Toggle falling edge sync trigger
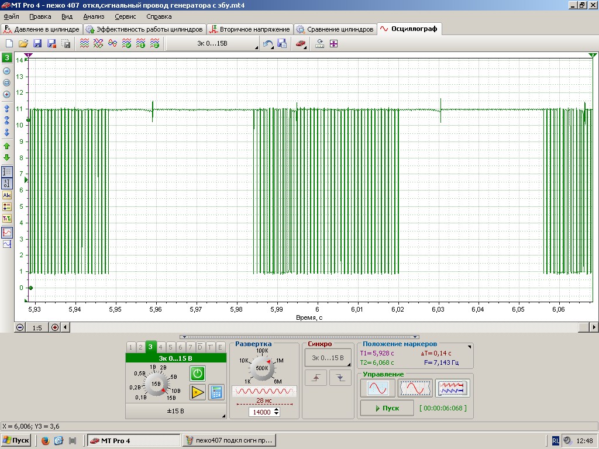The width and height of the screenshot is (599, 449). click(340, 378)
